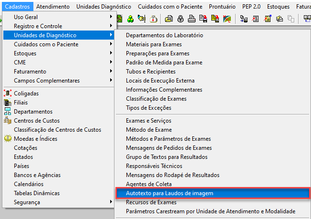
Task: Click the white page with red arrow icon
Action: click(x=256, y=19)
